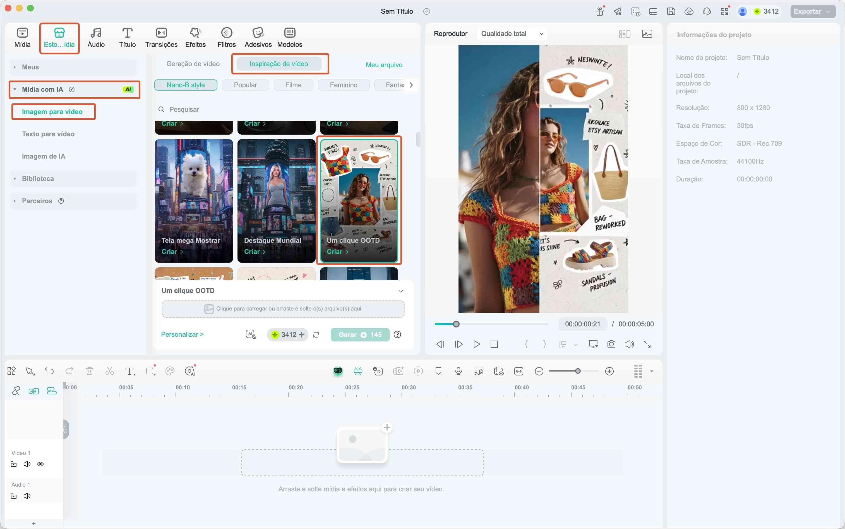Click the voiceover microphone icon

(458, 371)
